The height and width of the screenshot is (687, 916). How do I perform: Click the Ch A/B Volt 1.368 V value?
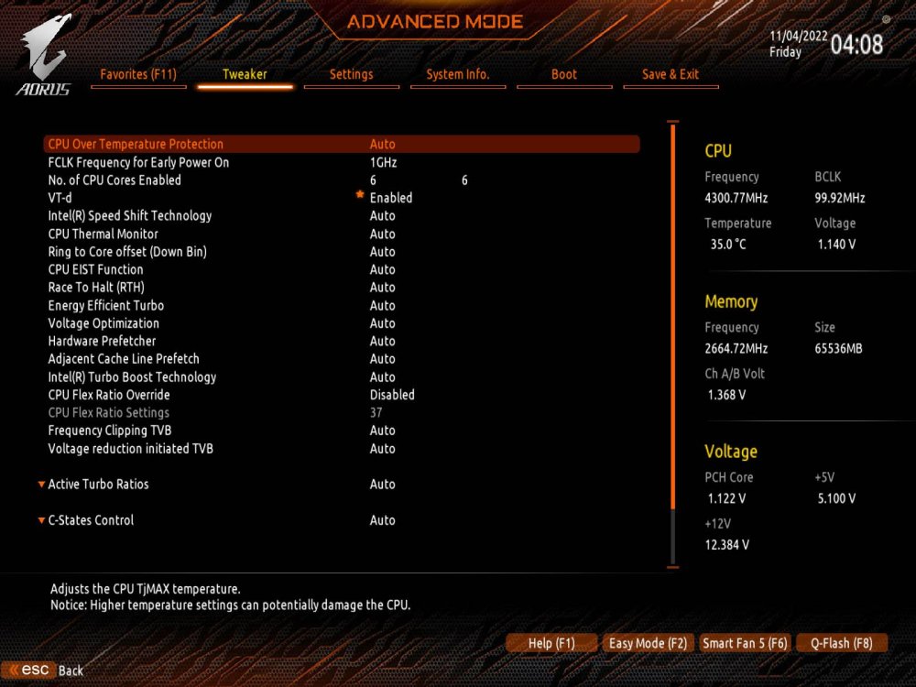point(726,395)
